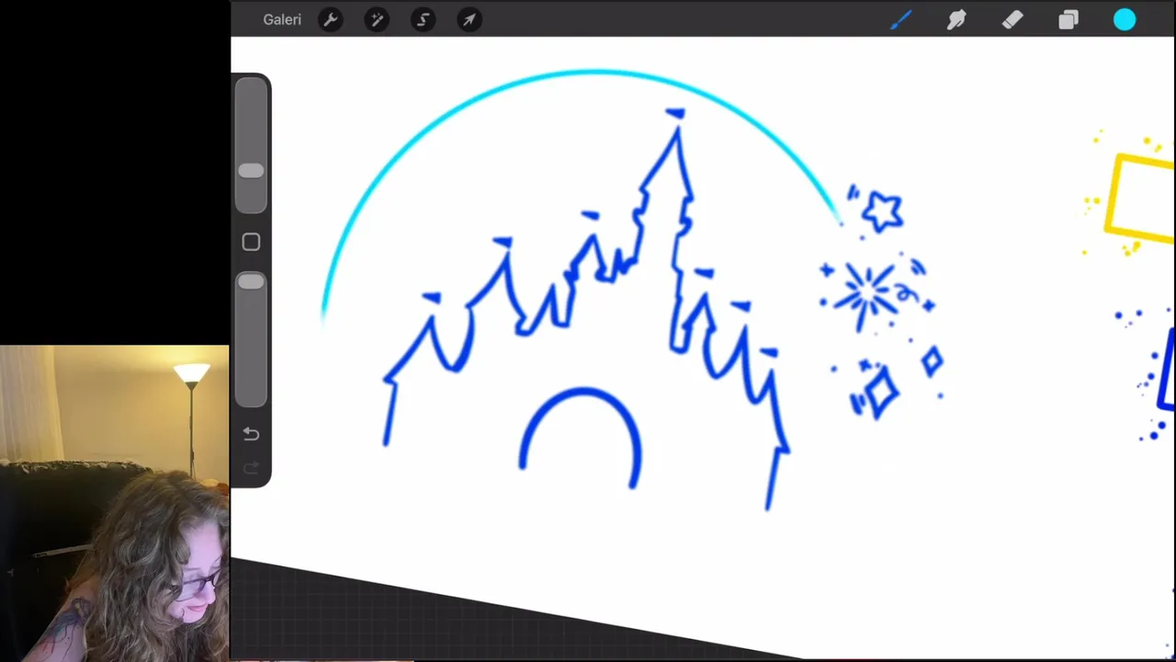Click the webcam video overlay

(x=115, y=503)
